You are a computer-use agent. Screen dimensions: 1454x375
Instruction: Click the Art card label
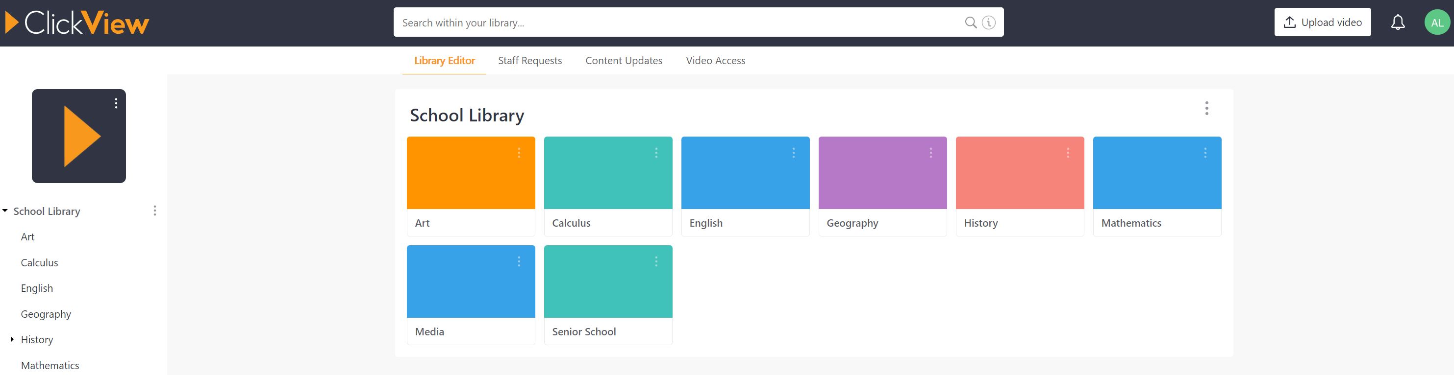tap(422, 223)
